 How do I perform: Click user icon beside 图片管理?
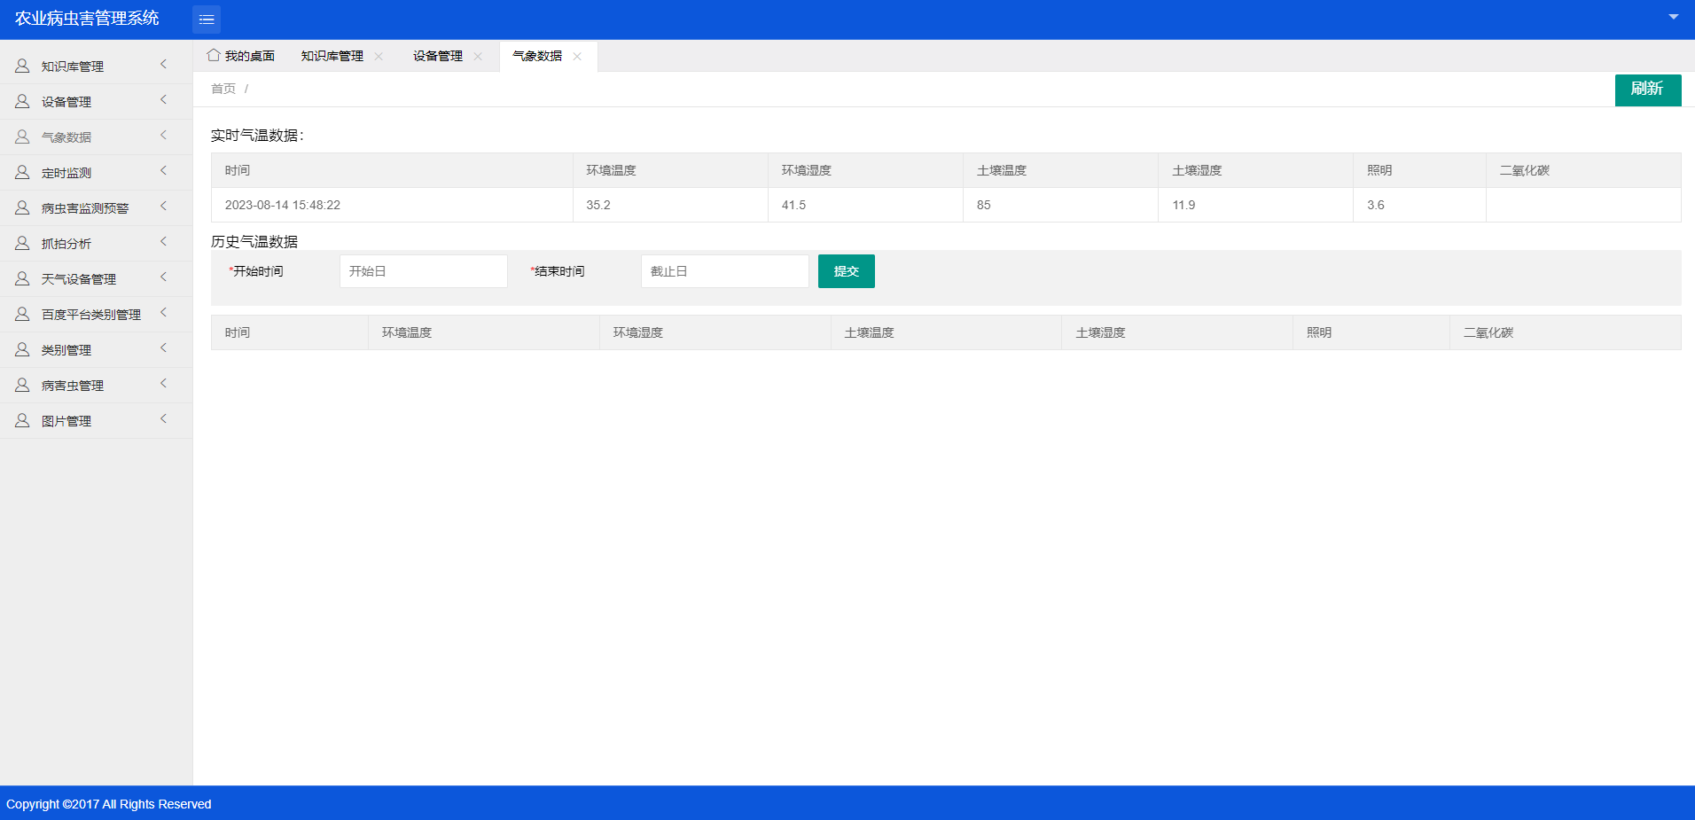22,421
